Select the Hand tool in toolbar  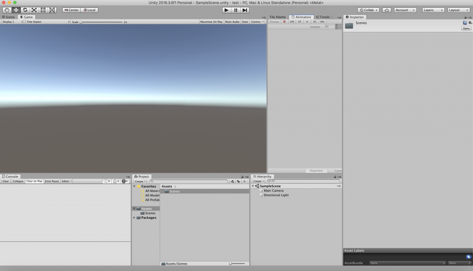click(x=7, y=10)
